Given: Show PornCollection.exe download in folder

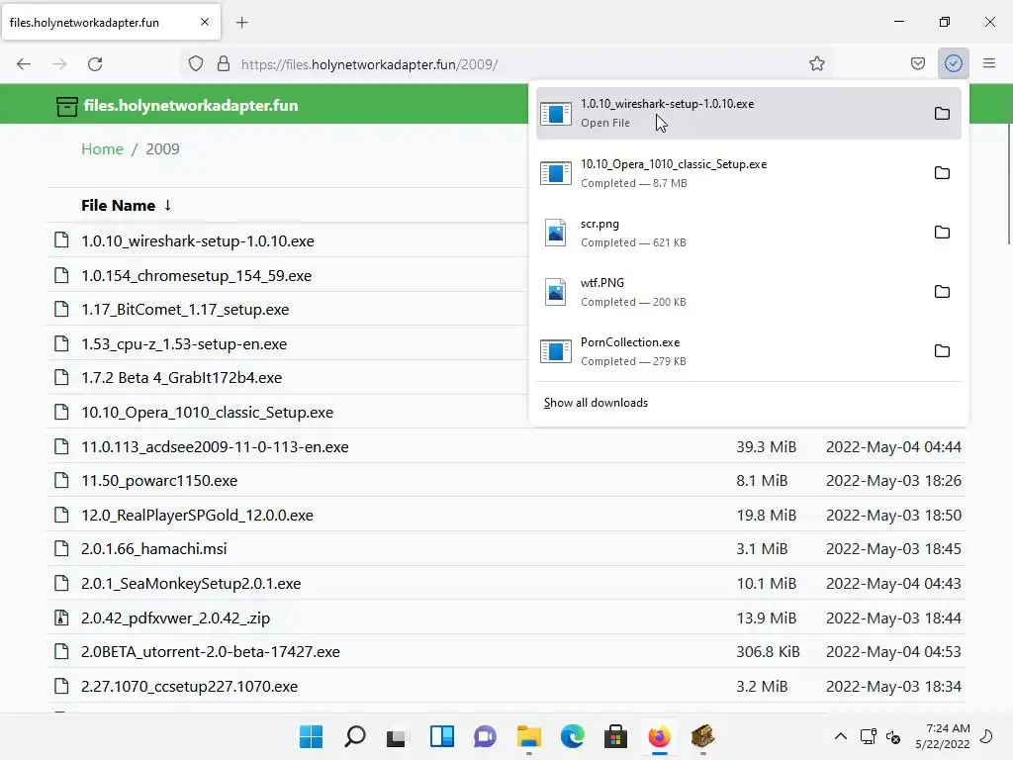Looking at the screenshot, I should click(942, 351).
